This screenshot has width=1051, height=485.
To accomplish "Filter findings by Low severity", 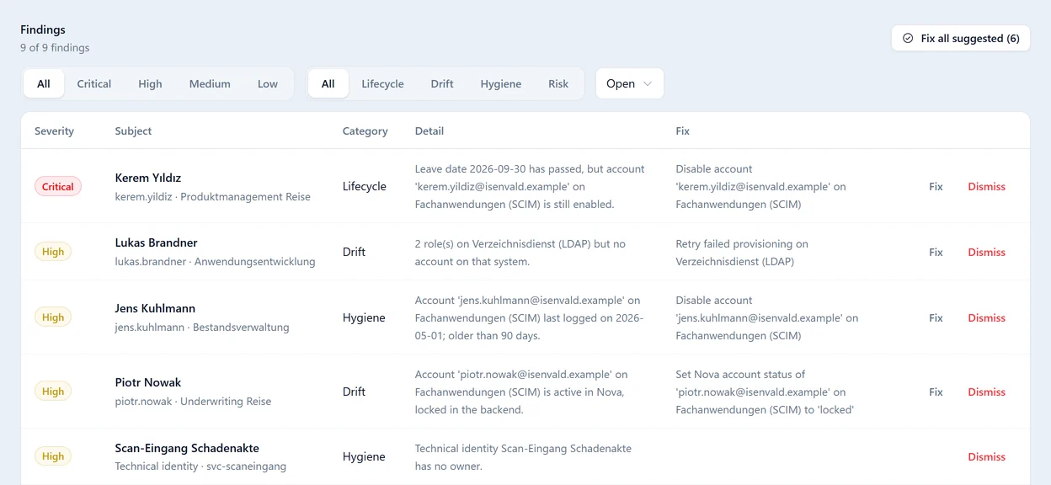I will (x=268, y=83).
